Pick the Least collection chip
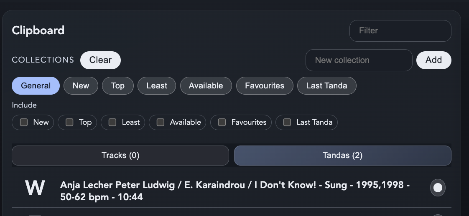 (157, 85)
